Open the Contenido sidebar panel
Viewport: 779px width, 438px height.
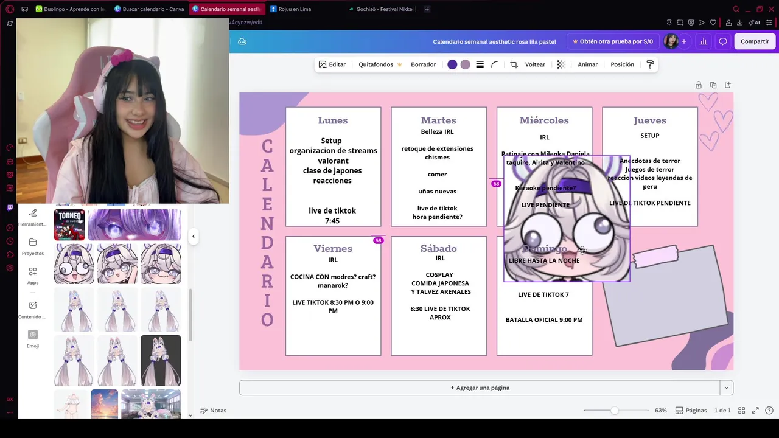(33, 310)
